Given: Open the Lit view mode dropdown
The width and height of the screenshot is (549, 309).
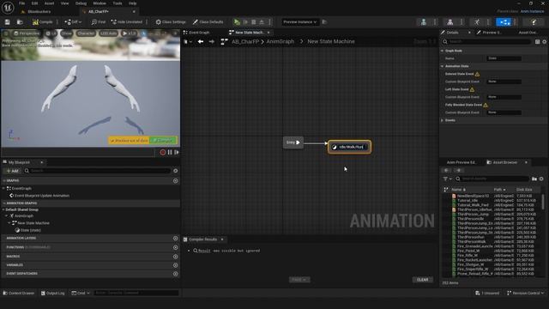Looking at the screenshot, I should click(x=51, y=33).
